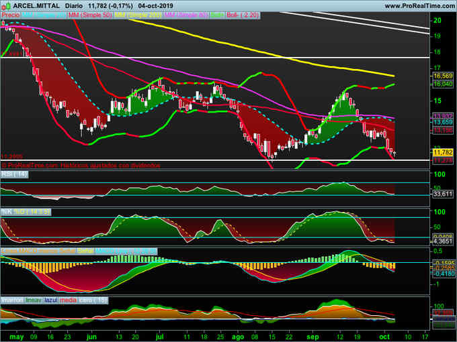Click the blue lazul label

click(x=50, y=300)
